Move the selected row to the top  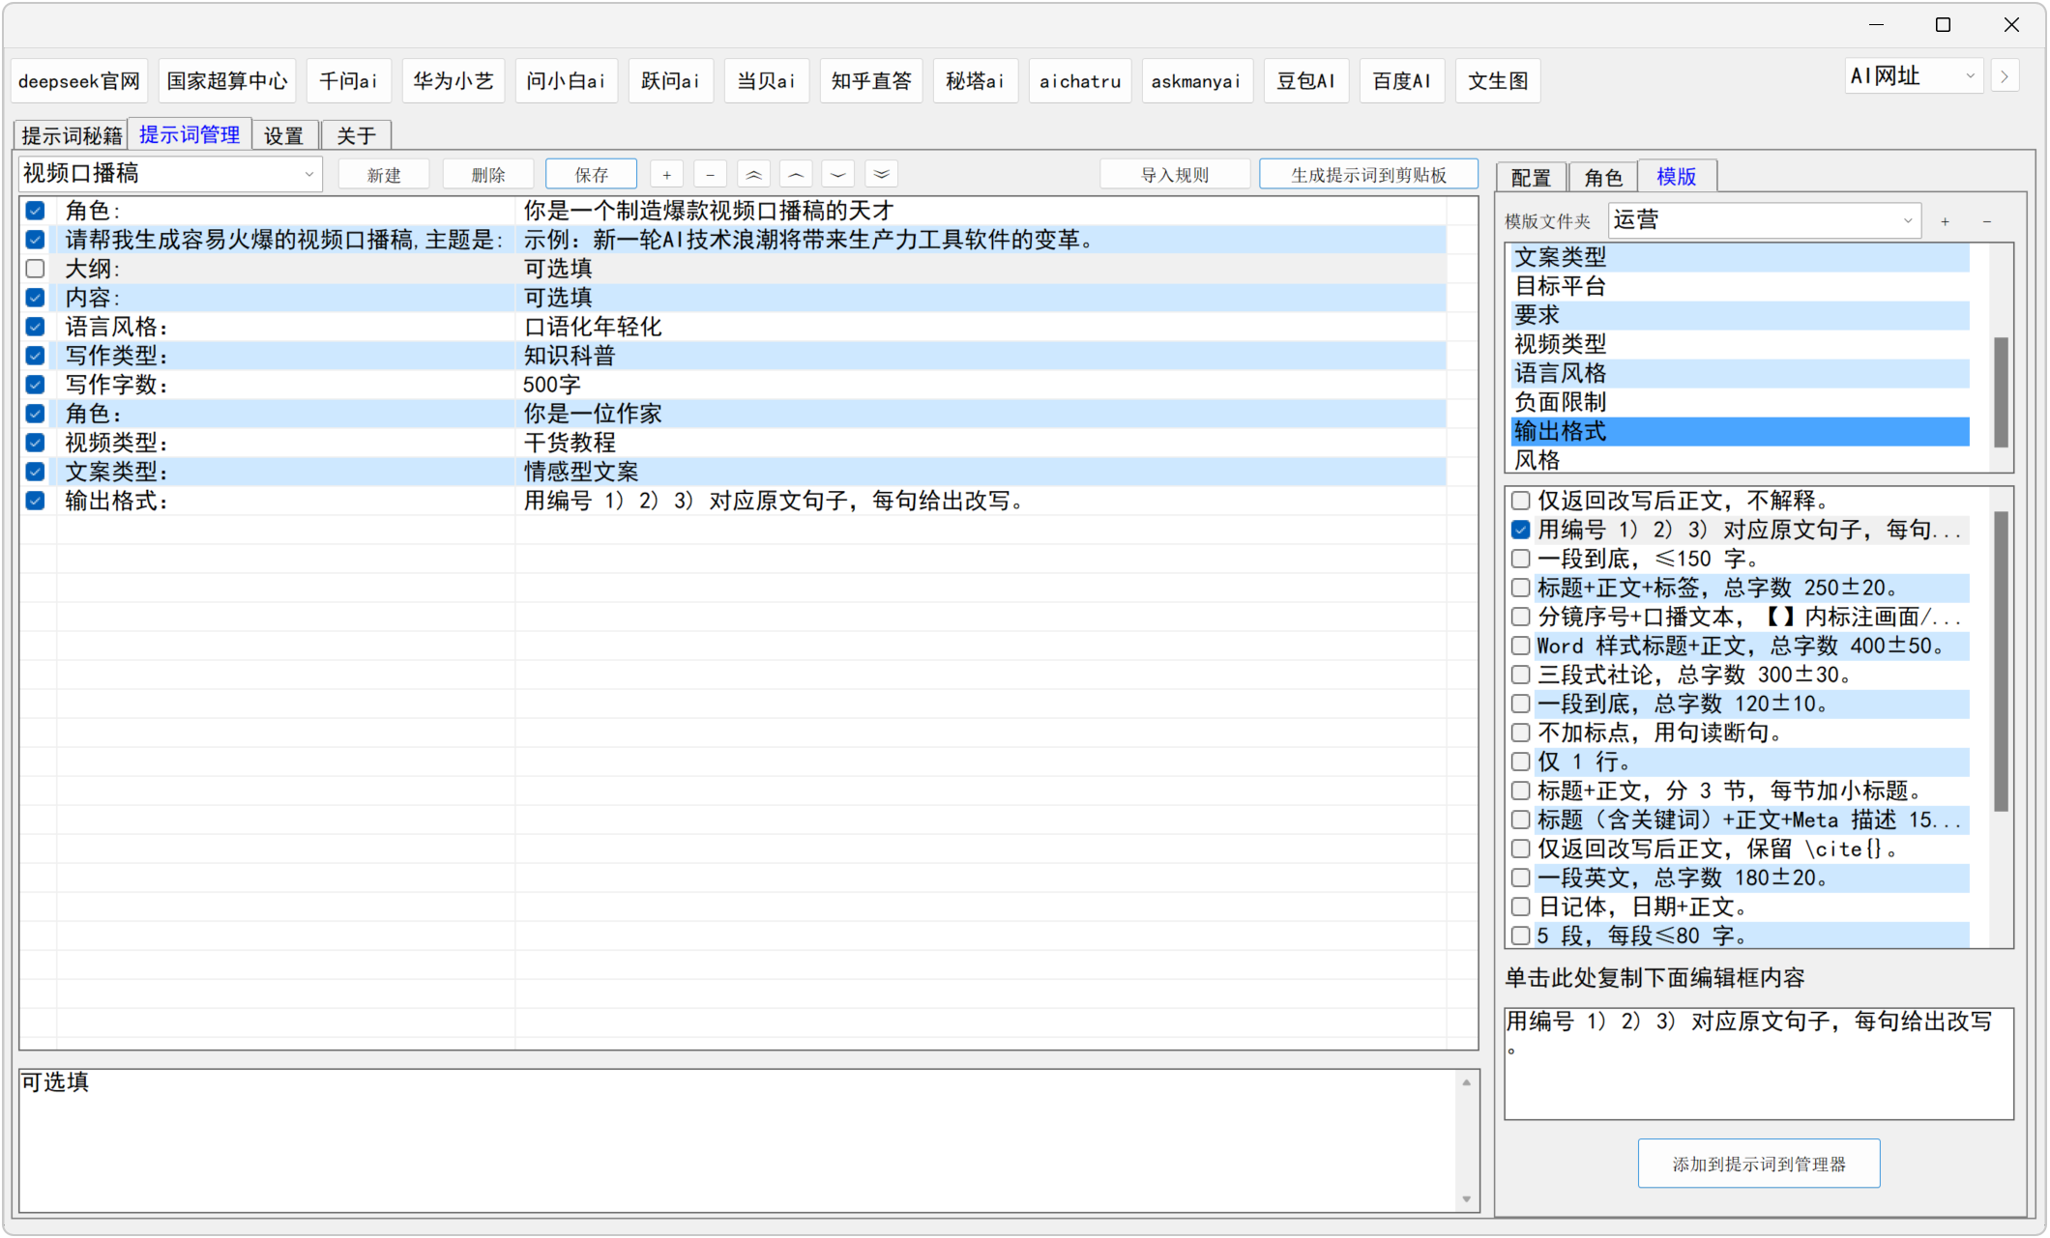pyautogui.click(x=753, y=174)
